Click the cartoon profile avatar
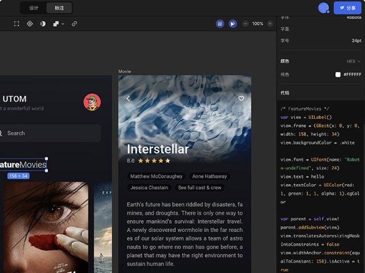 click(92, 102)
